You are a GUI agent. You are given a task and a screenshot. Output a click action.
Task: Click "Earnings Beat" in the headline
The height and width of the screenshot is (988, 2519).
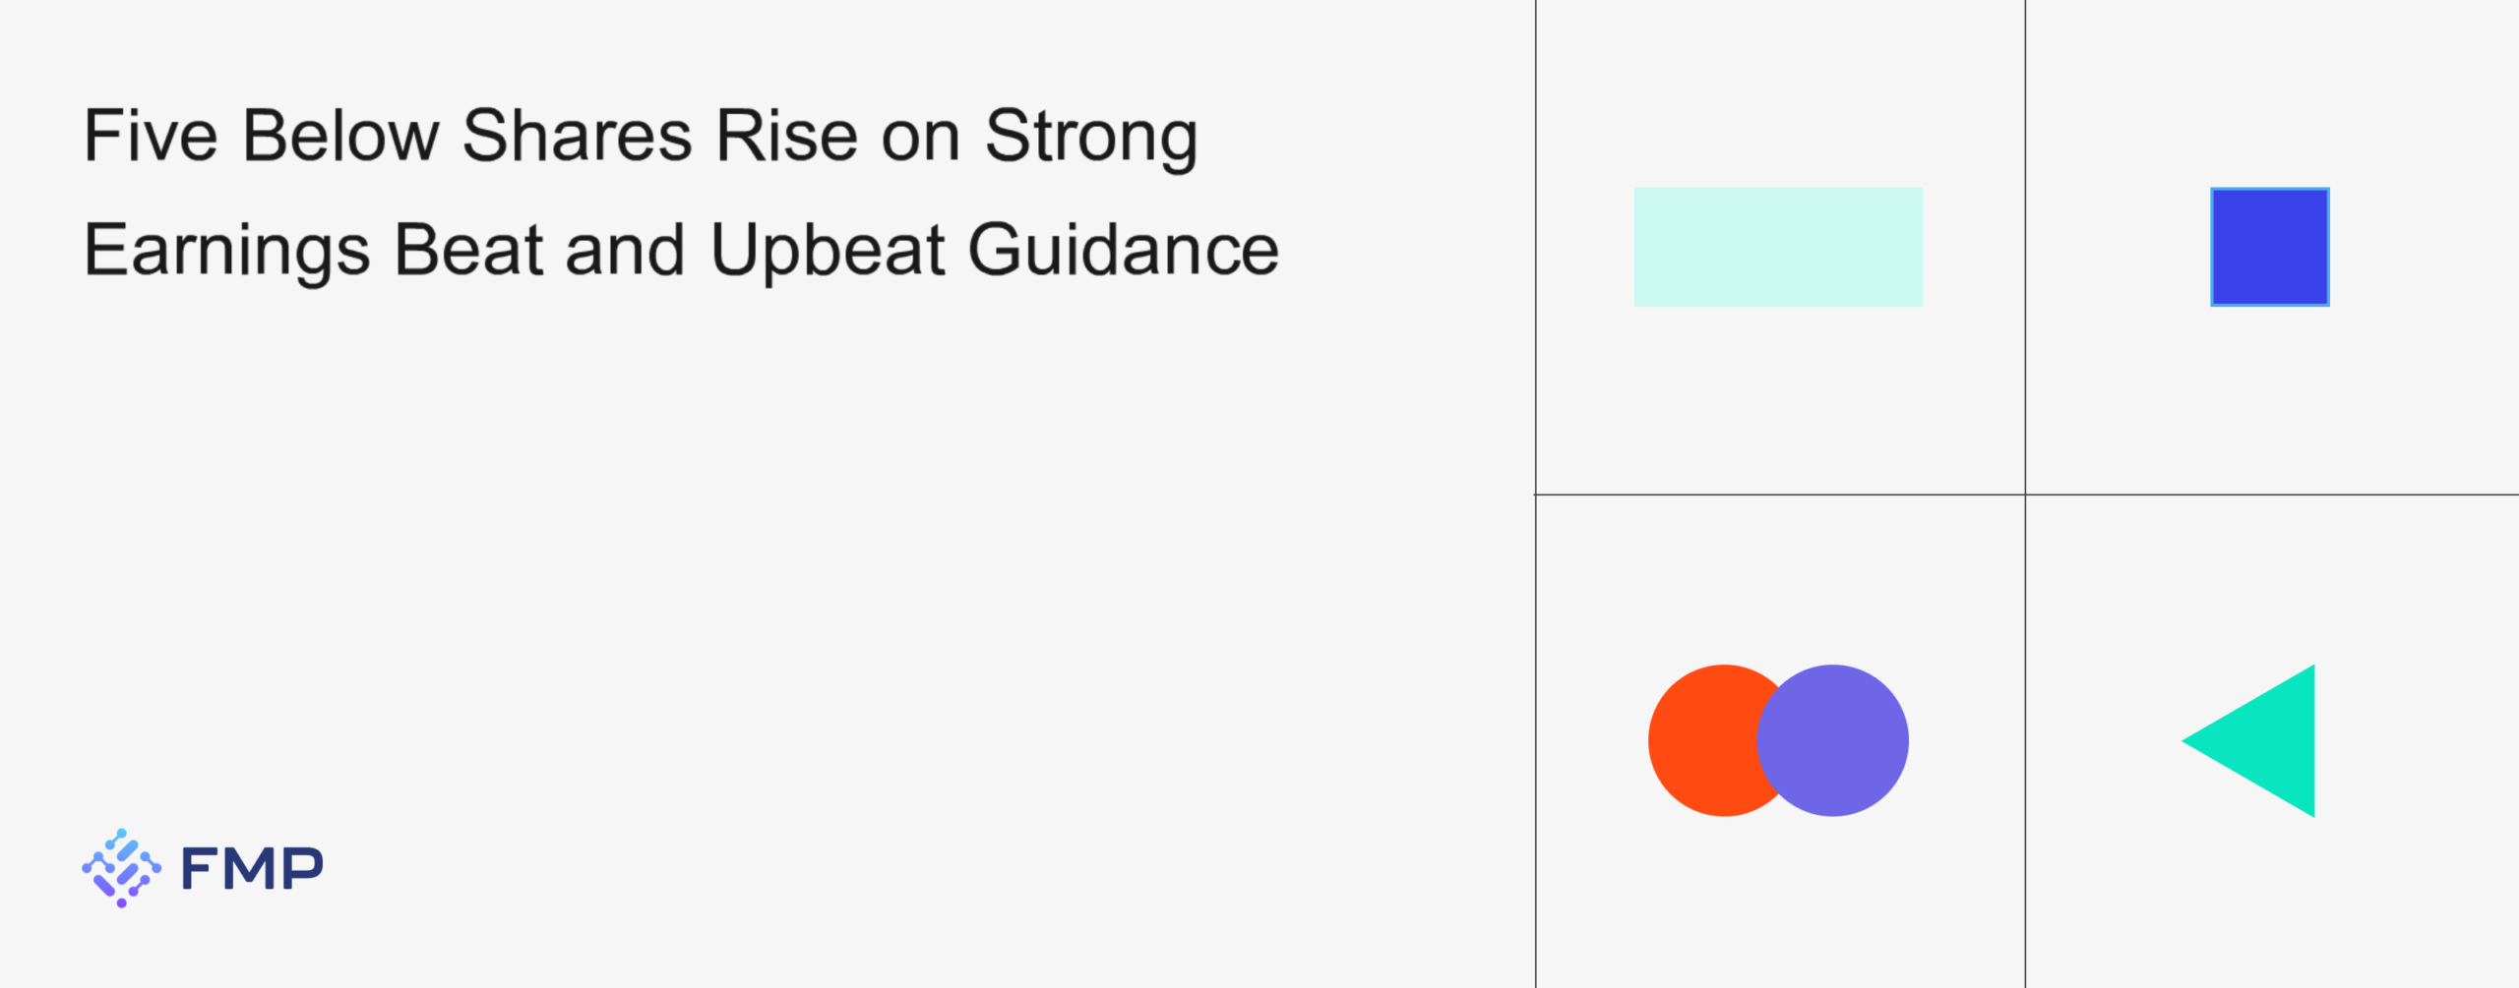(313, 250)
